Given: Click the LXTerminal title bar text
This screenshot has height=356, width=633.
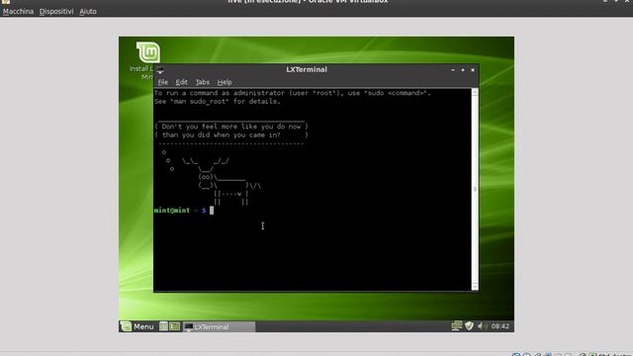Looking at the screenshot, I should click(307, 69).
